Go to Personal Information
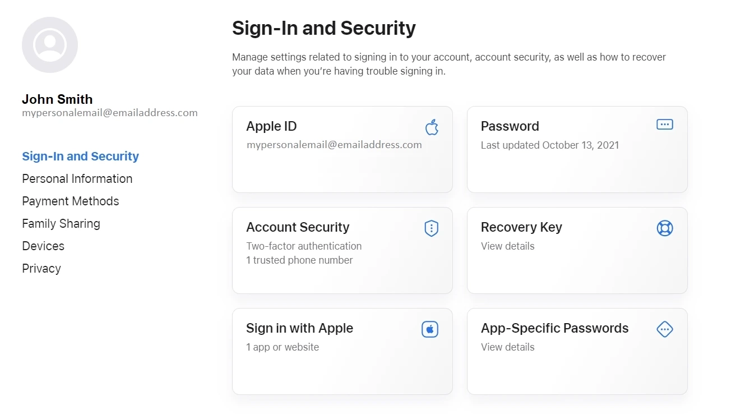Screen dimensions: 736x414 pyautogui.click(x=77, y=178)
